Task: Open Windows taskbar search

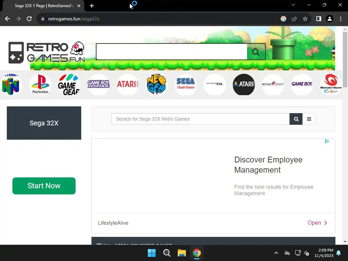Action: click(167, 253)
